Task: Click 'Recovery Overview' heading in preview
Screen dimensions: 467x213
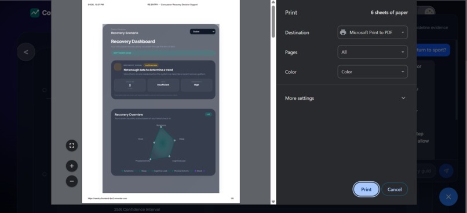Action: click(x=129, y=114)
